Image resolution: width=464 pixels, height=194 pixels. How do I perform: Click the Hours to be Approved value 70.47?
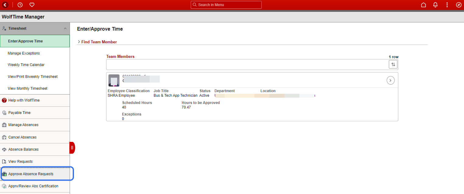186,107
